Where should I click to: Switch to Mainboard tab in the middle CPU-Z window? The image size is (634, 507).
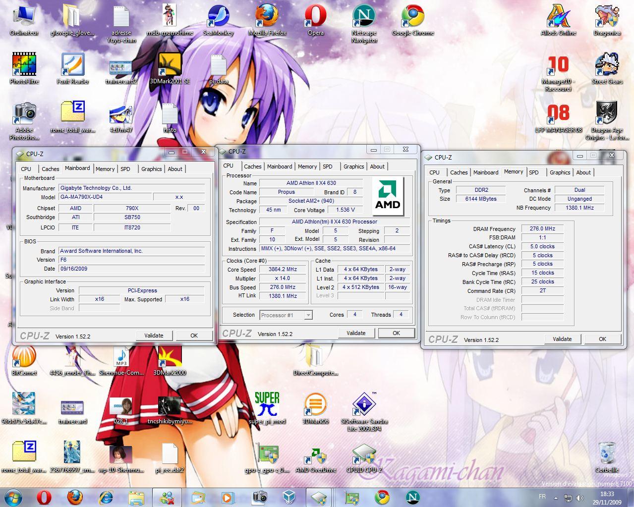[x=280, y=167]
